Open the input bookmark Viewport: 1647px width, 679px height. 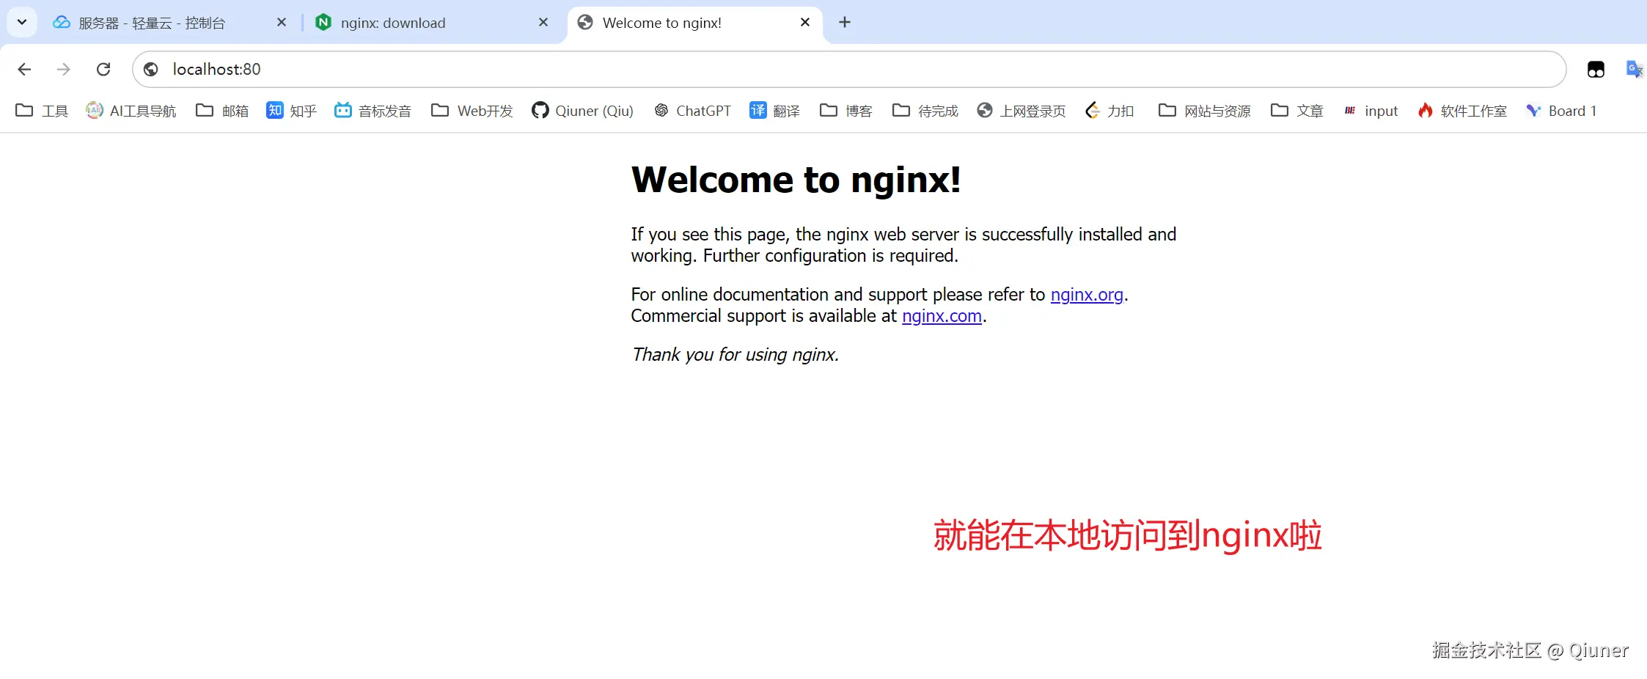[1371, 111]
